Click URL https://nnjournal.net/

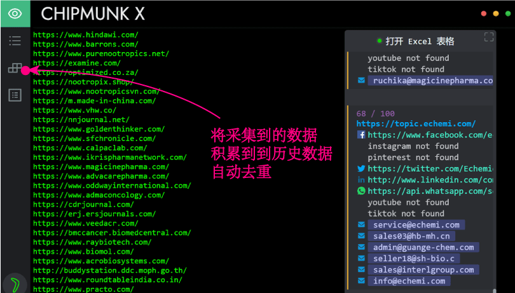(x=81, y=119)
